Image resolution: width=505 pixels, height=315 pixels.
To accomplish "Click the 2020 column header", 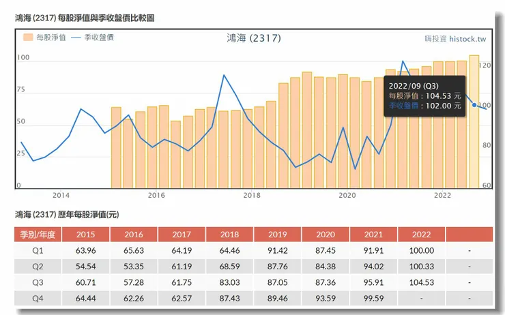I will (326, 235).
